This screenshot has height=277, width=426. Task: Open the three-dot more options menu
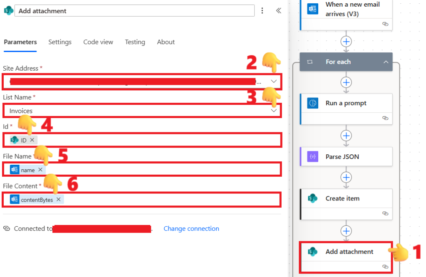pos(262,11)
